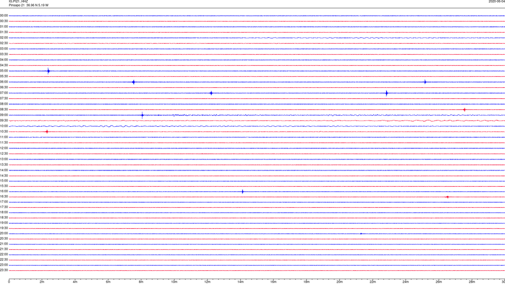This screenshot has height=284, width=505.
Task: Select the 09:30 time label
Action: [4, 120]
